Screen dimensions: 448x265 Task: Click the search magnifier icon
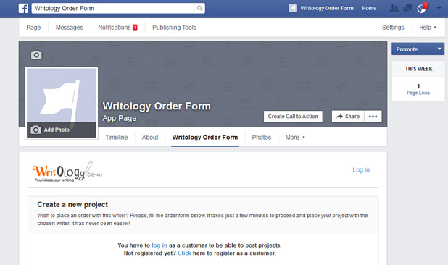click(x=199, y=8)
